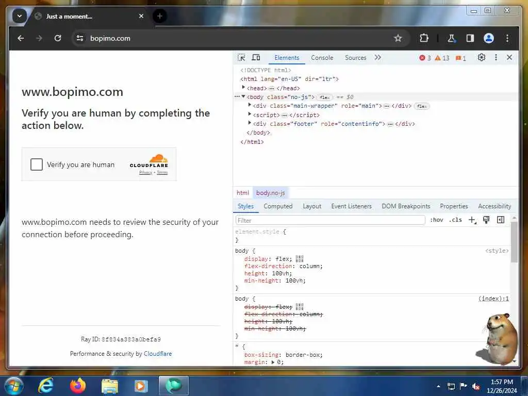Open the Styles sidebar tab
This screenshot has width=528, height=396.
point(245,206)
